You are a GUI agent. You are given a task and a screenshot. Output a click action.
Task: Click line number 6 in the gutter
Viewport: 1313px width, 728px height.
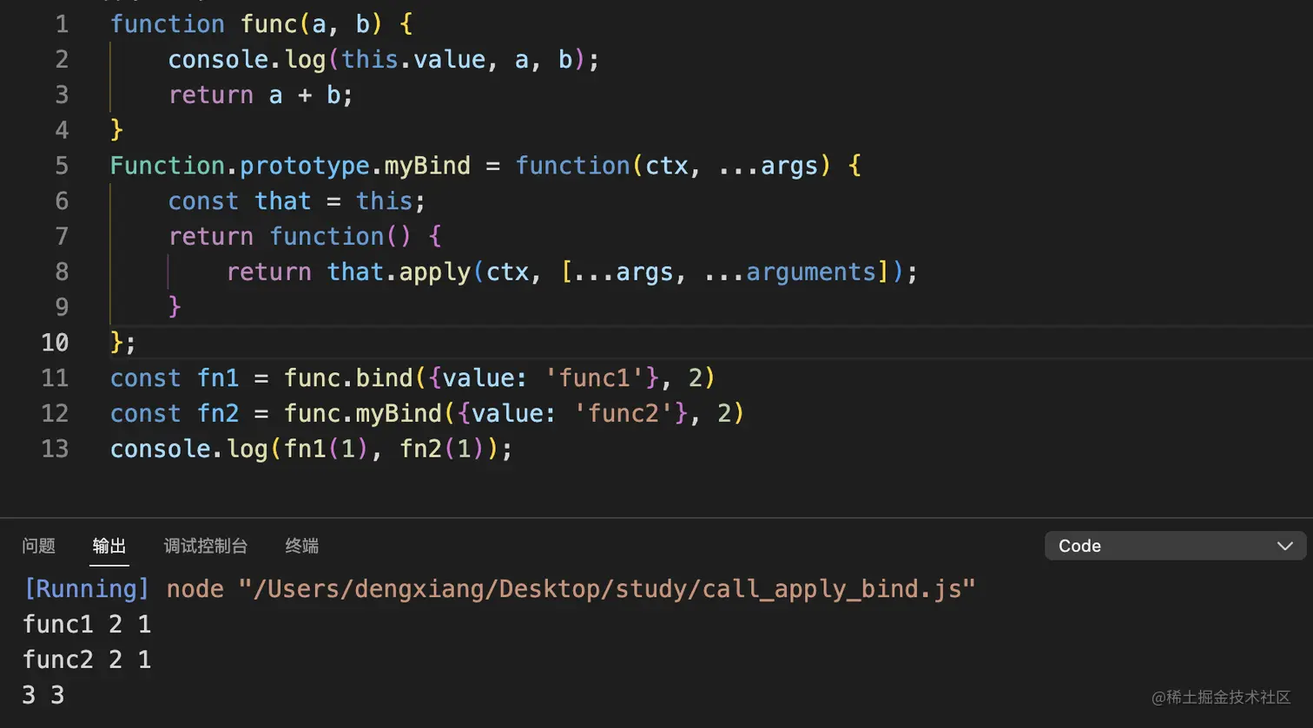click(62, 201)
